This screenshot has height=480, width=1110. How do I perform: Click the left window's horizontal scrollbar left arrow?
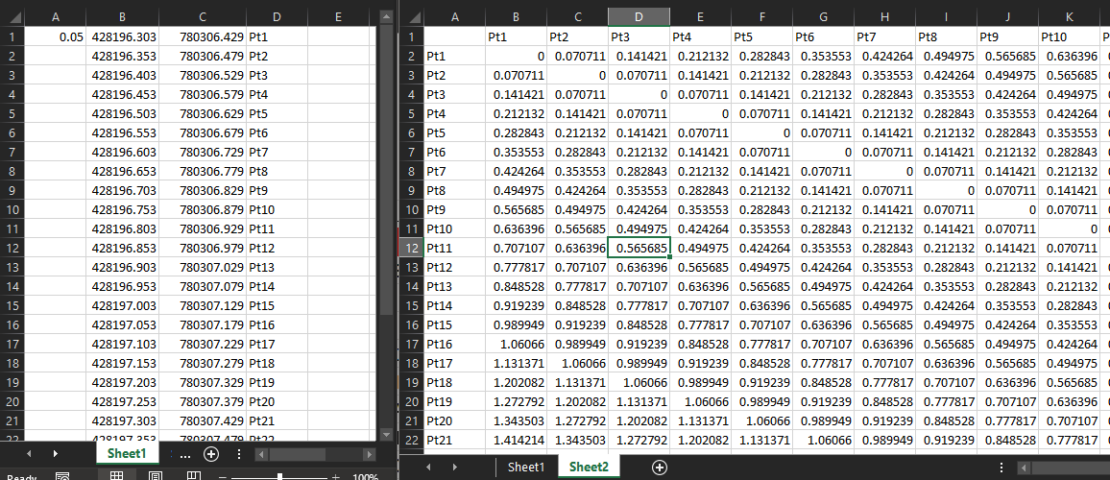click(260, 454)
